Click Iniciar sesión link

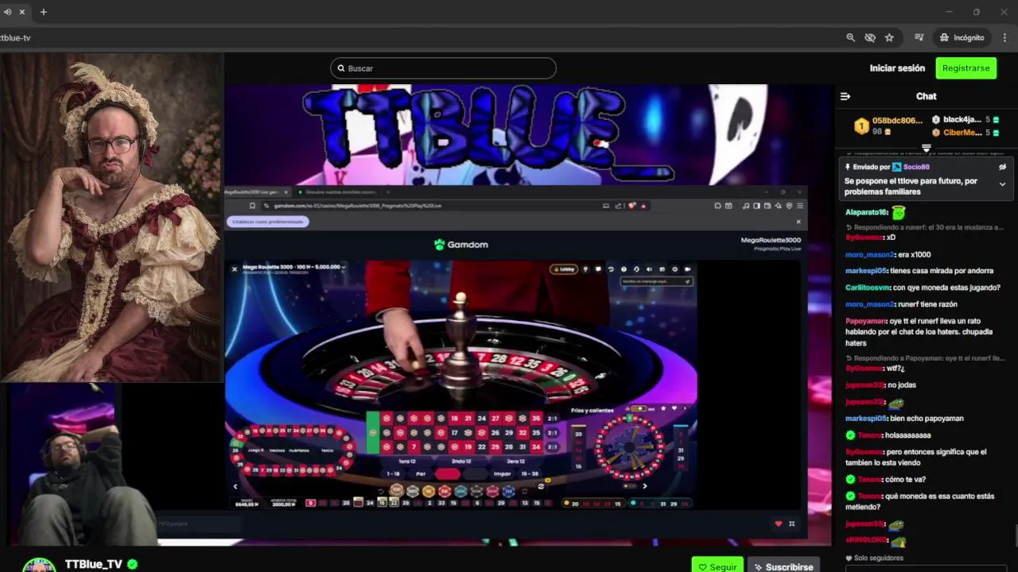pos(897,68)
